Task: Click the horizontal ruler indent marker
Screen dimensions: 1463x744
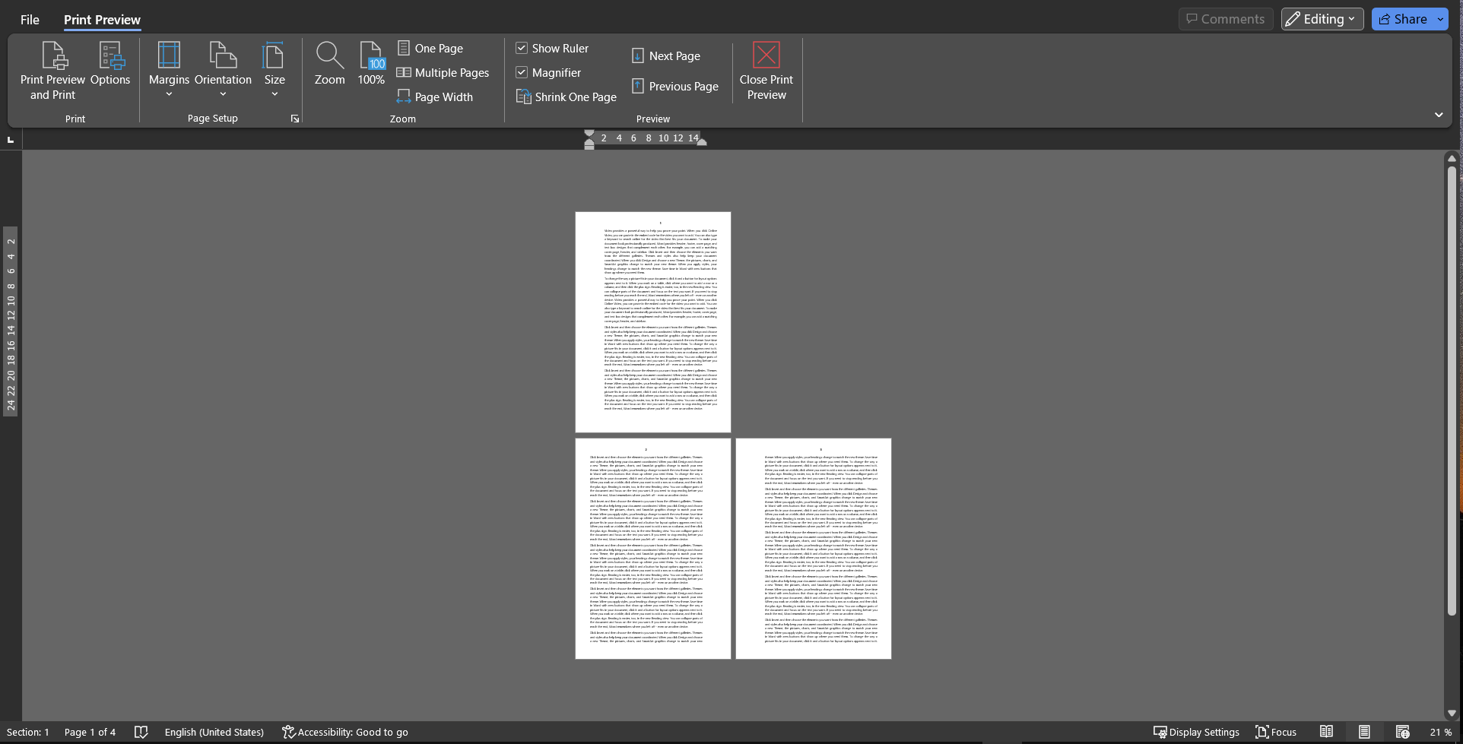Action: 589,139
